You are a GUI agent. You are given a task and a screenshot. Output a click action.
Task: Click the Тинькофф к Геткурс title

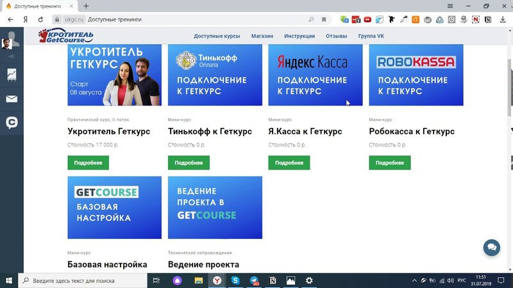point(210,131)
